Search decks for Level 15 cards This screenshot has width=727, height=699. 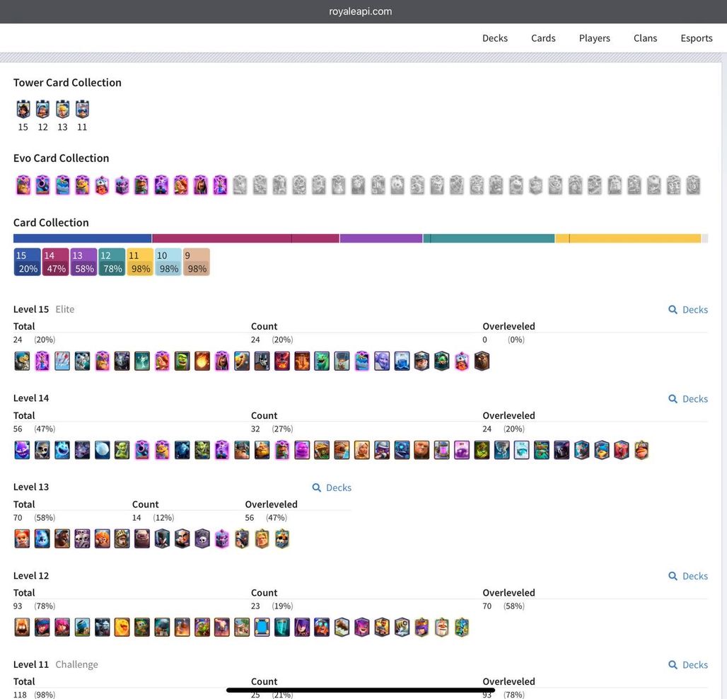click(x=688, y=309)
